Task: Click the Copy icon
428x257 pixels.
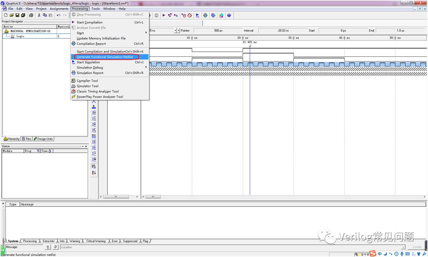Action: (45, 15)
